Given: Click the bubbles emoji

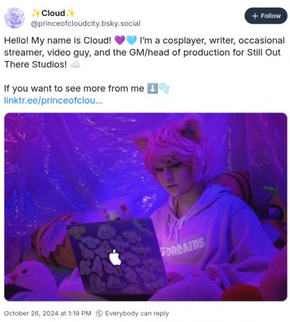Looking at the screenshot, I should [164, 88].
